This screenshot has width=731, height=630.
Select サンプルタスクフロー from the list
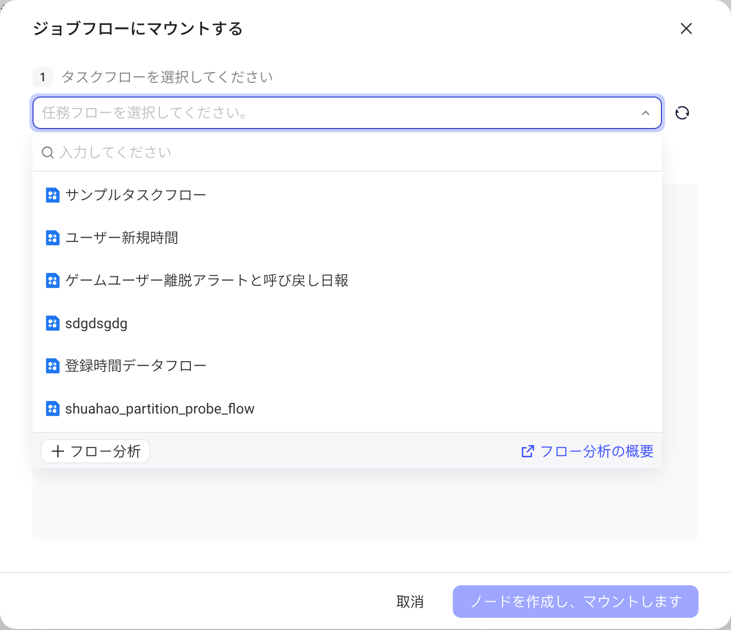(347, 195)
